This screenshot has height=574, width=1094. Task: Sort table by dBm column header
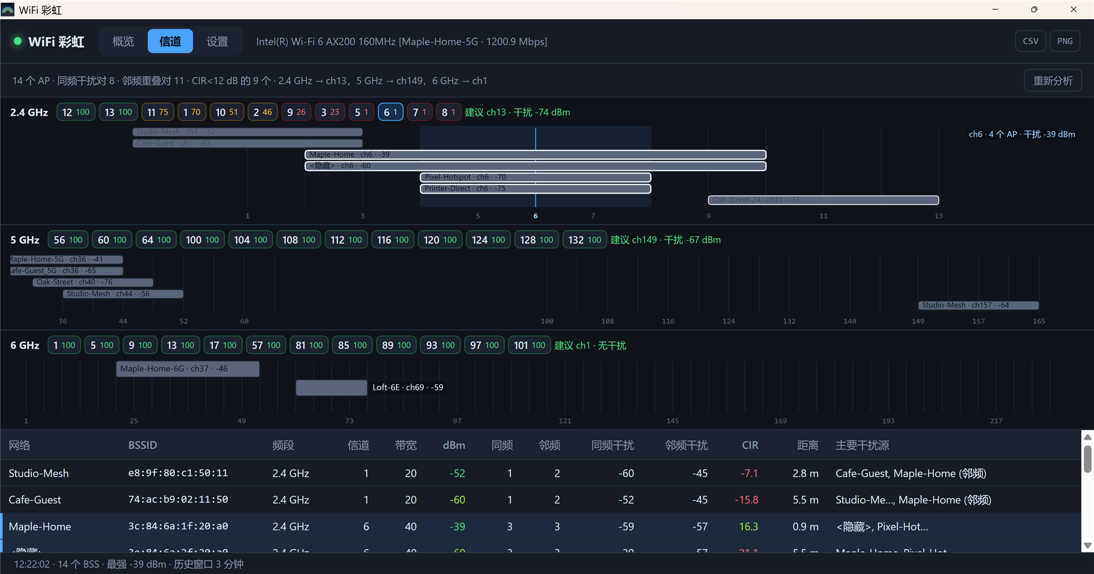(x=454, y=445)
